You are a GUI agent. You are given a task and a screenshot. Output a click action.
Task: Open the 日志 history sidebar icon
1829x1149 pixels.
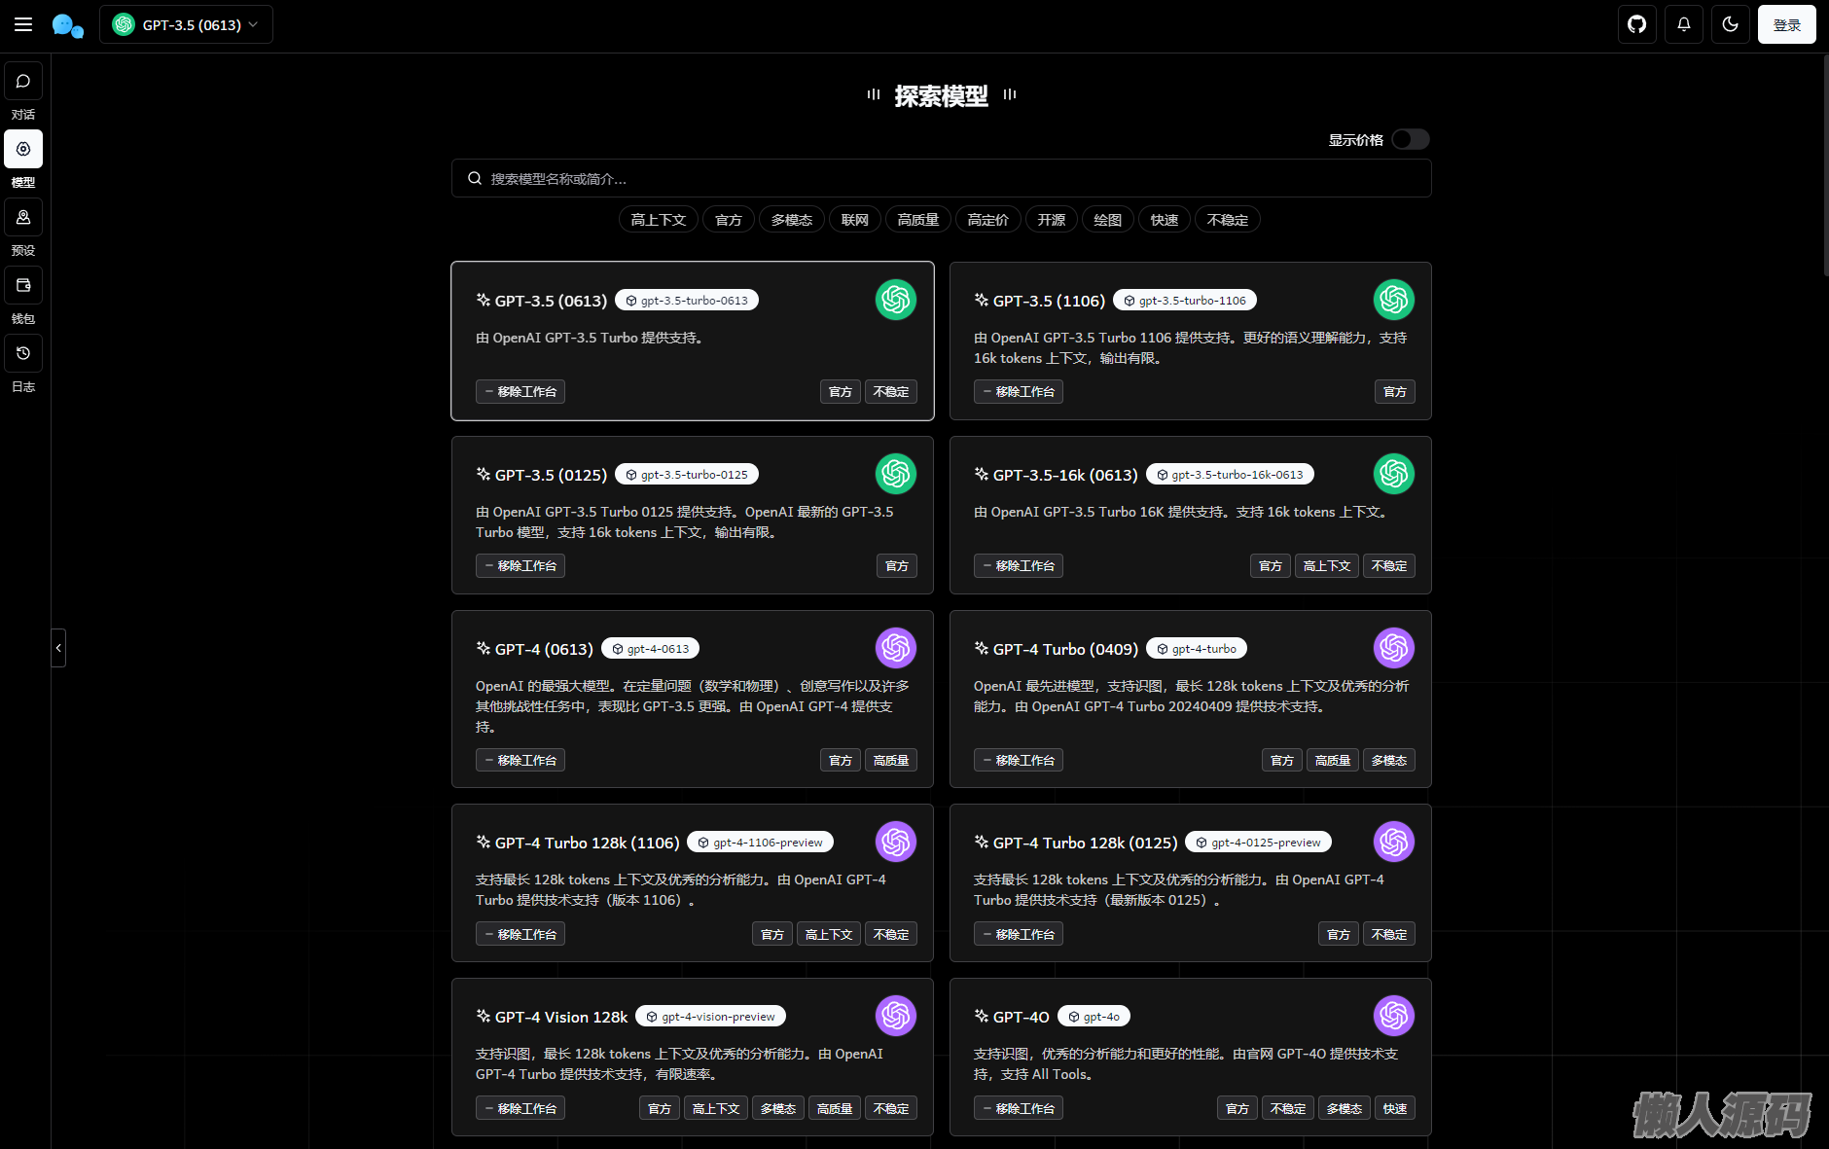tap(23, 354)
